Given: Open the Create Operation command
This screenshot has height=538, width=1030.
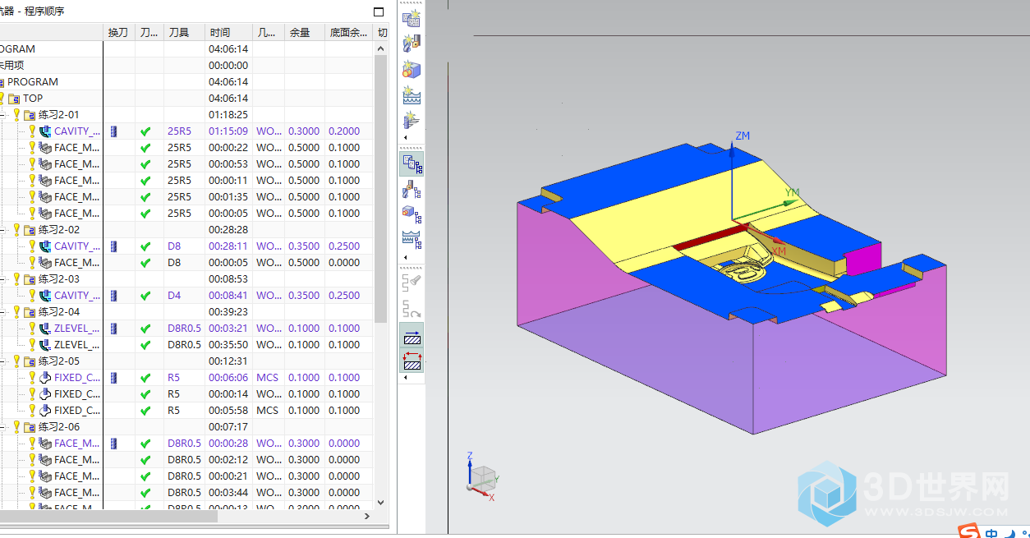Looking at the screenshot, I should click(412, 120).
